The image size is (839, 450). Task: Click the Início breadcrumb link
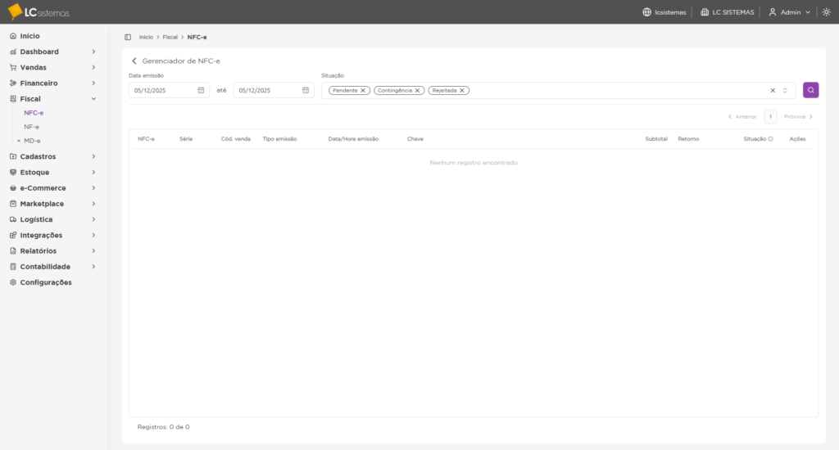pos(146,37)
